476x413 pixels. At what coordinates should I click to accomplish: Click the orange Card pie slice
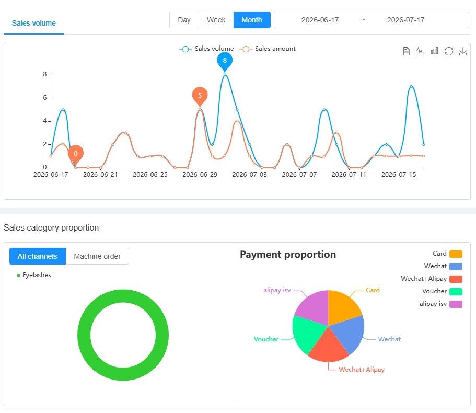coord(342,307)
